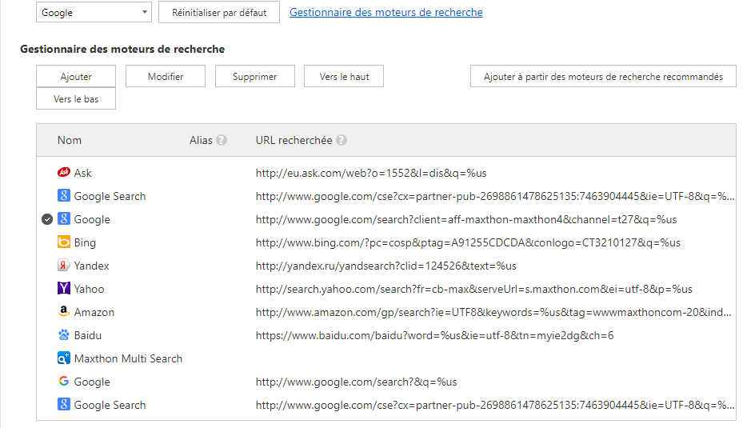Click Réinitialiser par défaut button

(x=219, y=13)
